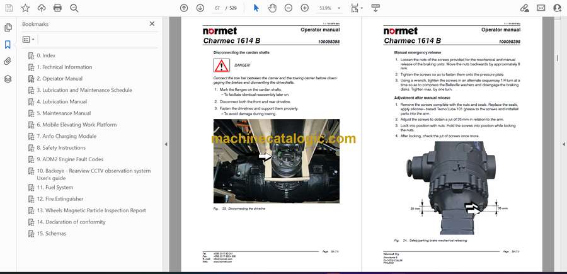The width and height of the screenshot is (567, 274).
Task: Click the 'Manual emergency release' heading
Action: tap(417, 53)
